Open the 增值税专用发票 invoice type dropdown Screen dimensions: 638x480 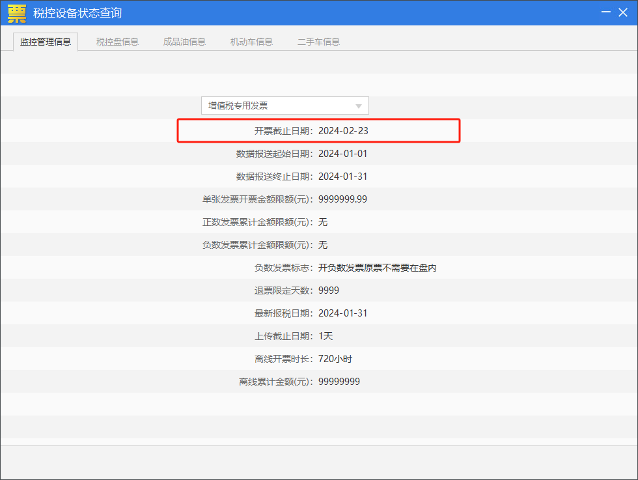click(x=285, y=106)
